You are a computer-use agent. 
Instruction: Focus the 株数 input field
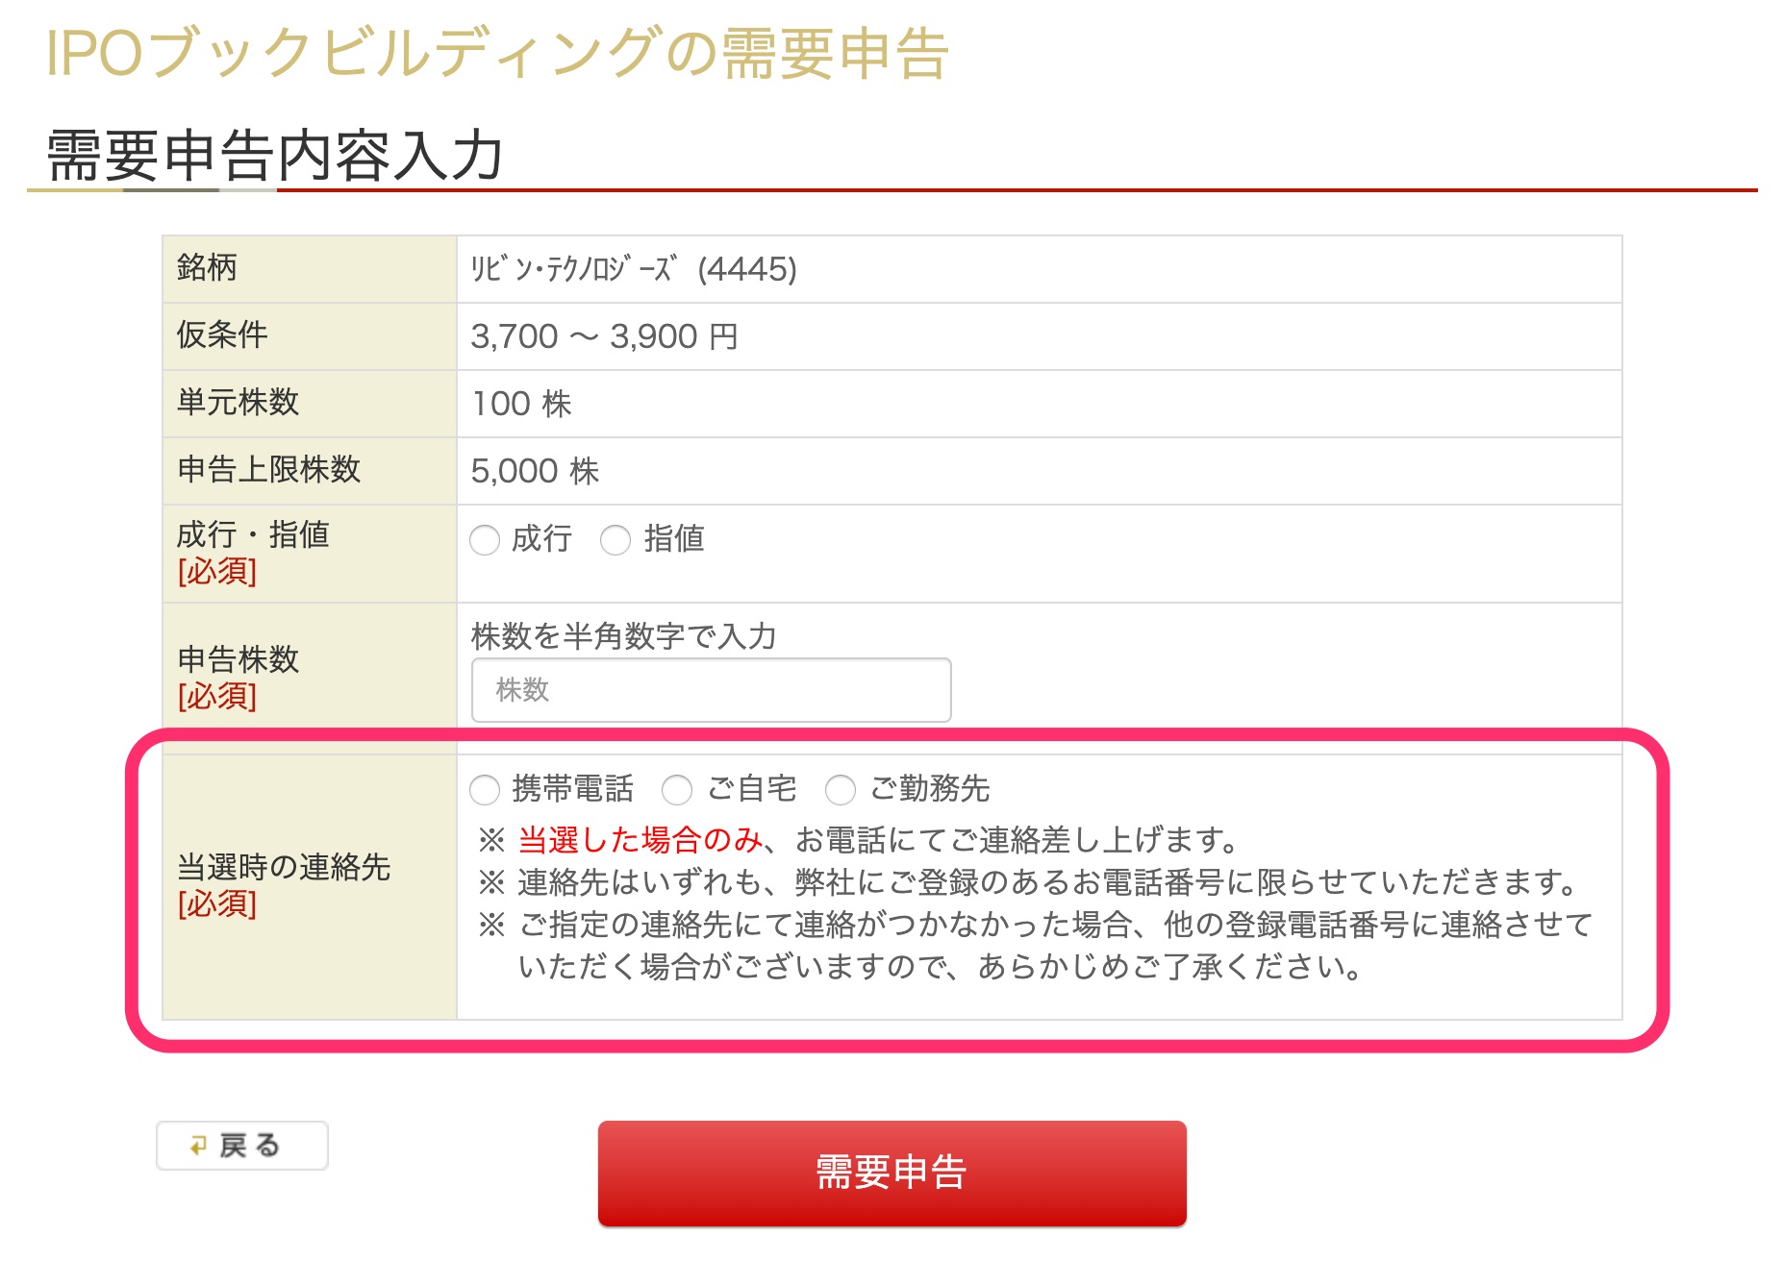[712, 690]
